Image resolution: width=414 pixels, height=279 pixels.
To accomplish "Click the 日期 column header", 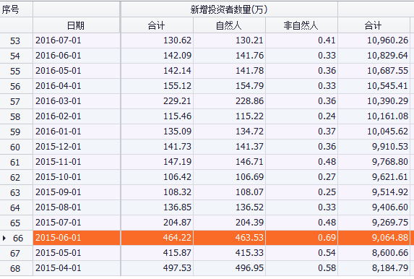I will [76, 25].
